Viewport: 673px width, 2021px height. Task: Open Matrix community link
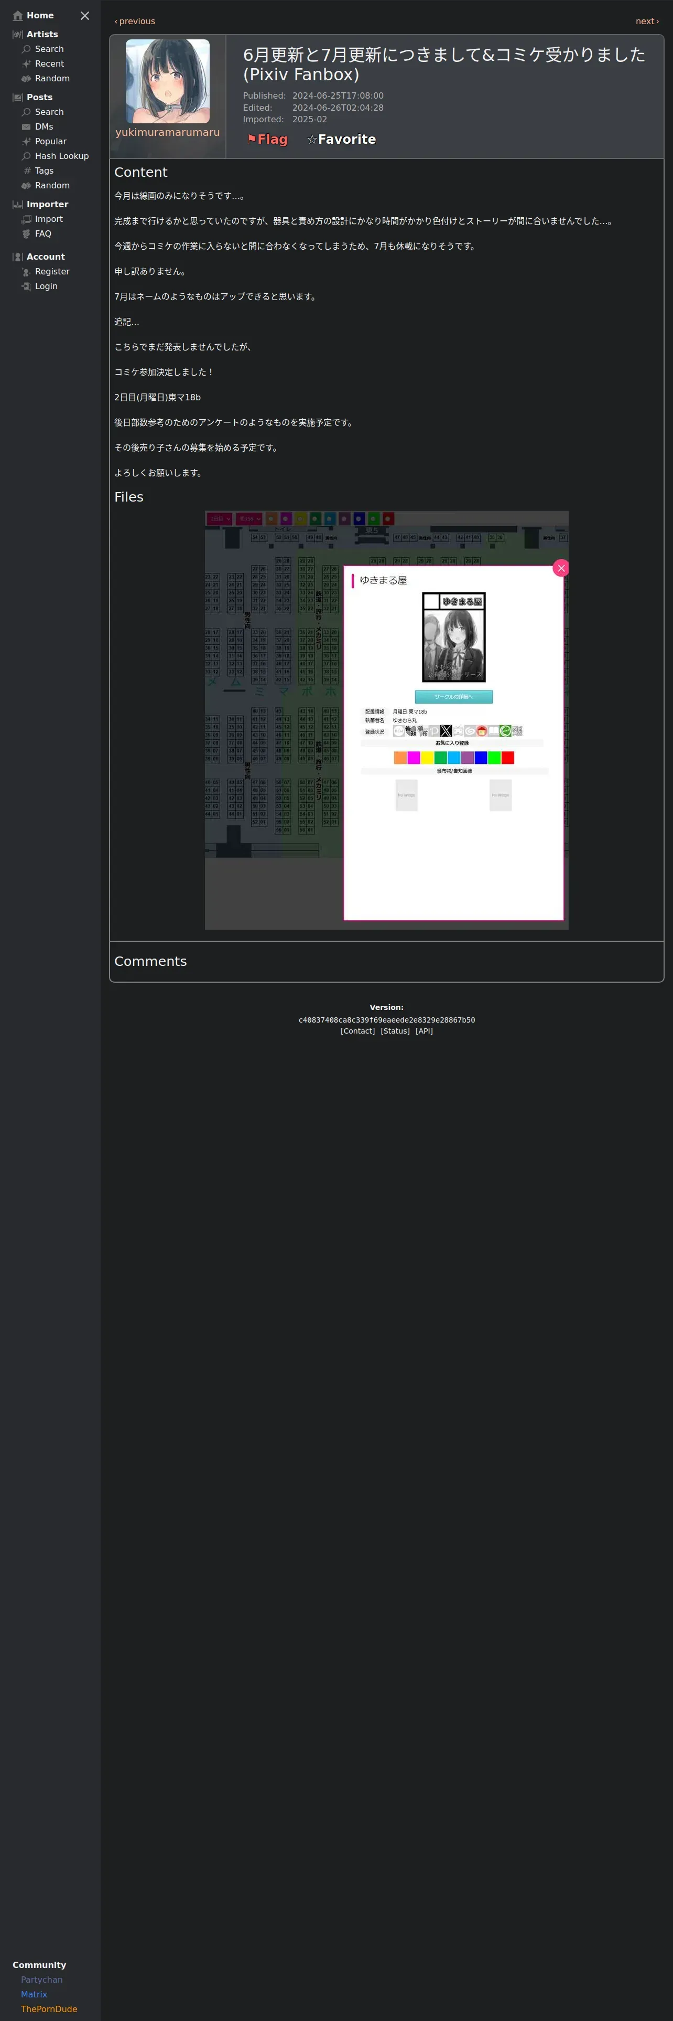pos(34,1994)
